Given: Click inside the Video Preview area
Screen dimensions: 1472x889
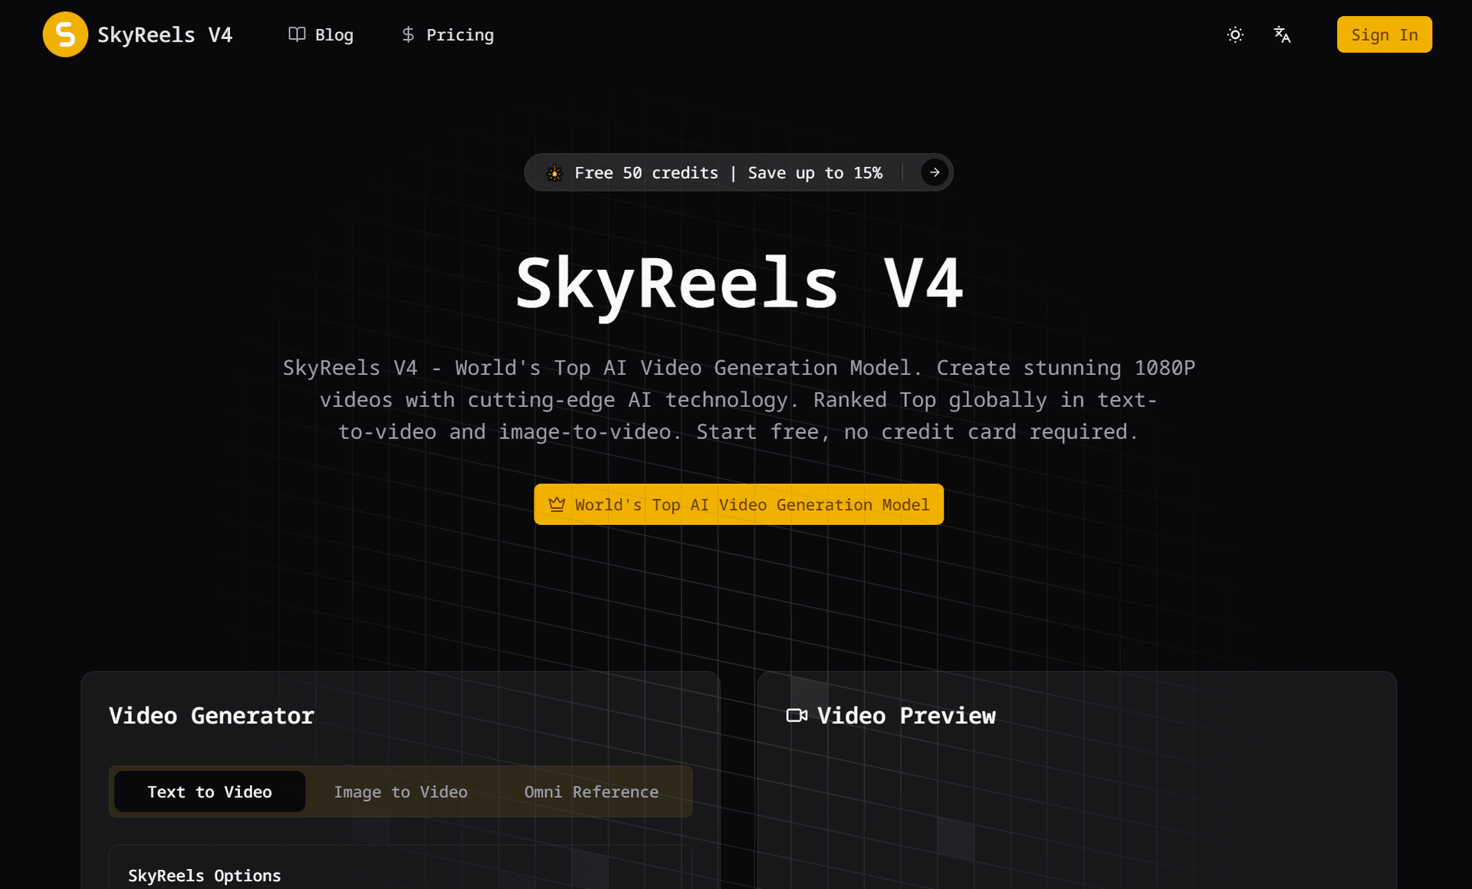Looking at the screenshot, I should (x=1073, y=812).
